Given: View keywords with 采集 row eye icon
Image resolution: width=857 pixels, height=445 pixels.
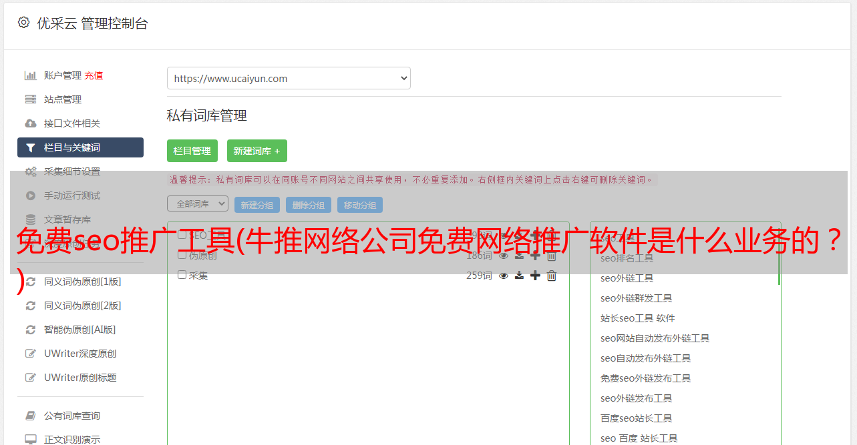Looking at the screenshot, I should (504, 276).
